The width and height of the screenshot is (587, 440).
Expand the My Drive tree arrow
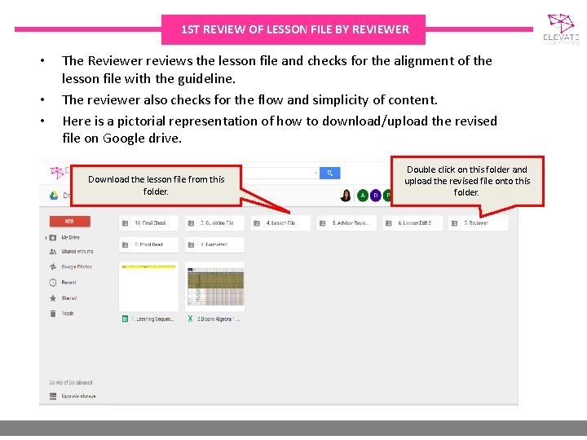tap(46, 238)
